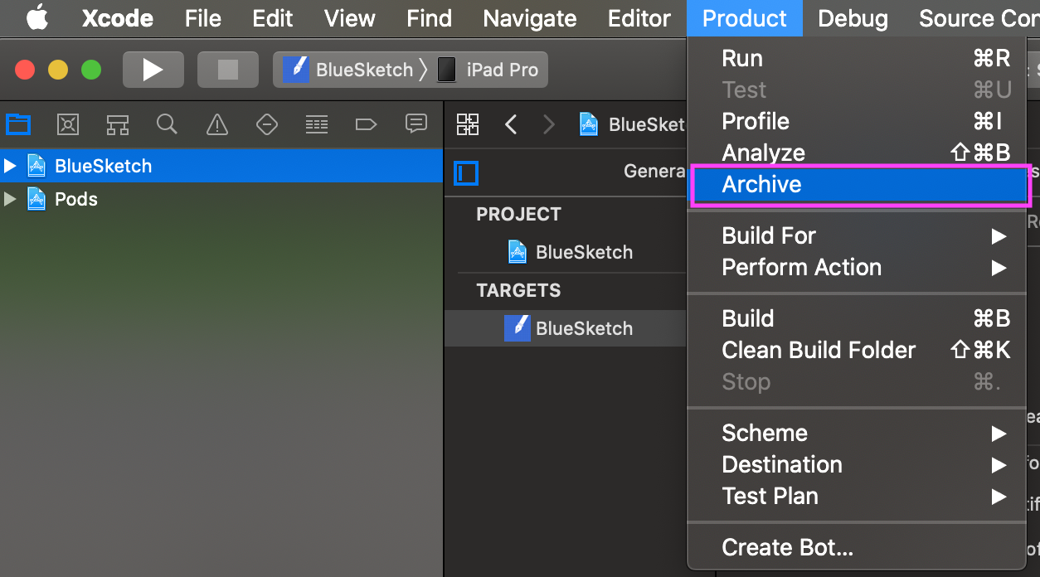Show the breakpoint navigator
The image size is (1040, 577).
pos(366,124)
